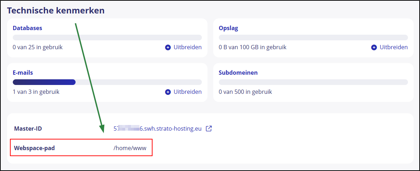420x171 pixels.
Task: Click the plus icon in E-mails card
Action: tap(168, 92)
